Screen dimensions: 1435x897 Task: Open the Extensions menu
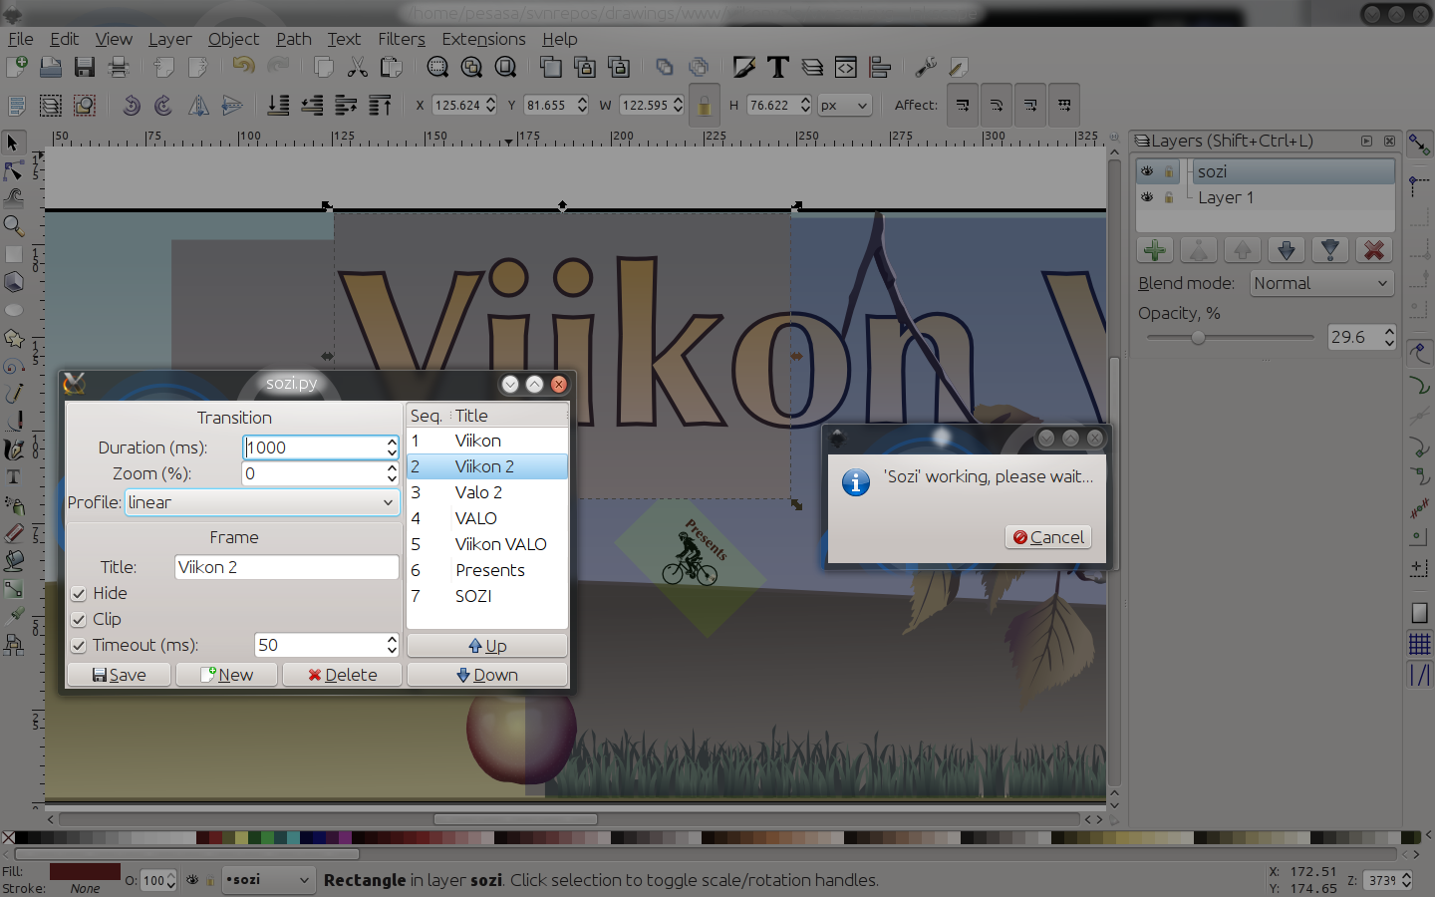(483, 39)
